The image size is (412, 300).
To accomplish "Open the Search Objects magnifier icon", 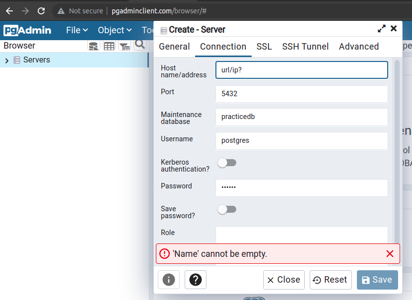I will [140, 45].
